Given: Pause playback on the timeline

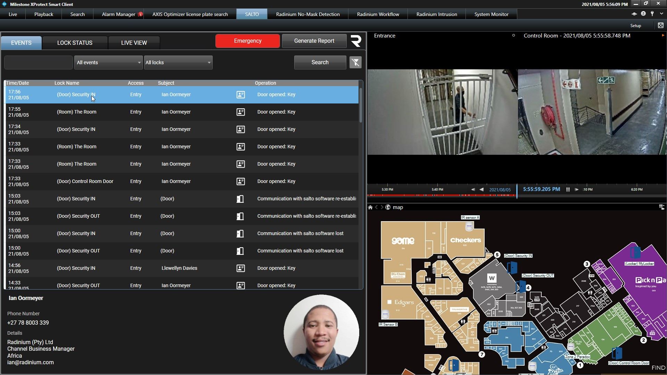Looking at the screenshot, I should pos(568,190).
